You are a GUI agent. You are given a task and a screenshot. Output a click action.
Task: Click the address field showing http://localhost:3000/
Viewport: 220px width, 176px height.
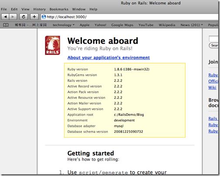point(129,17)
